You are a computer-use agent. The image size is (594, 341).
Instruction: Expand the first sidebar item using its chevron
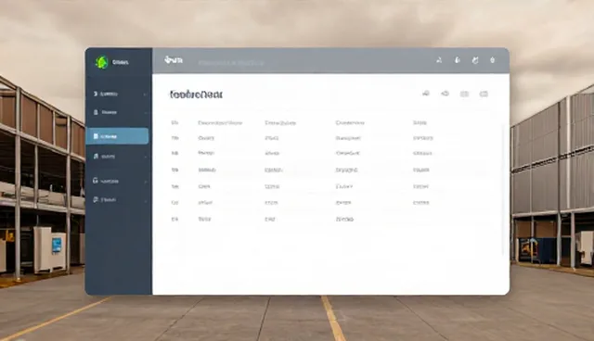pyautogui.click(x=145, y=95)
